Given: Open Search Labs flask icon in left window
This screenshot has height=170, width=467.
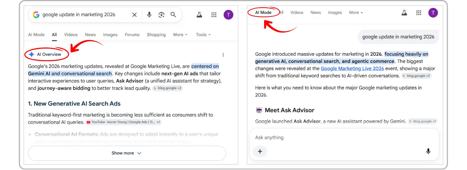Looking at the screenshot, I should 199,15.
